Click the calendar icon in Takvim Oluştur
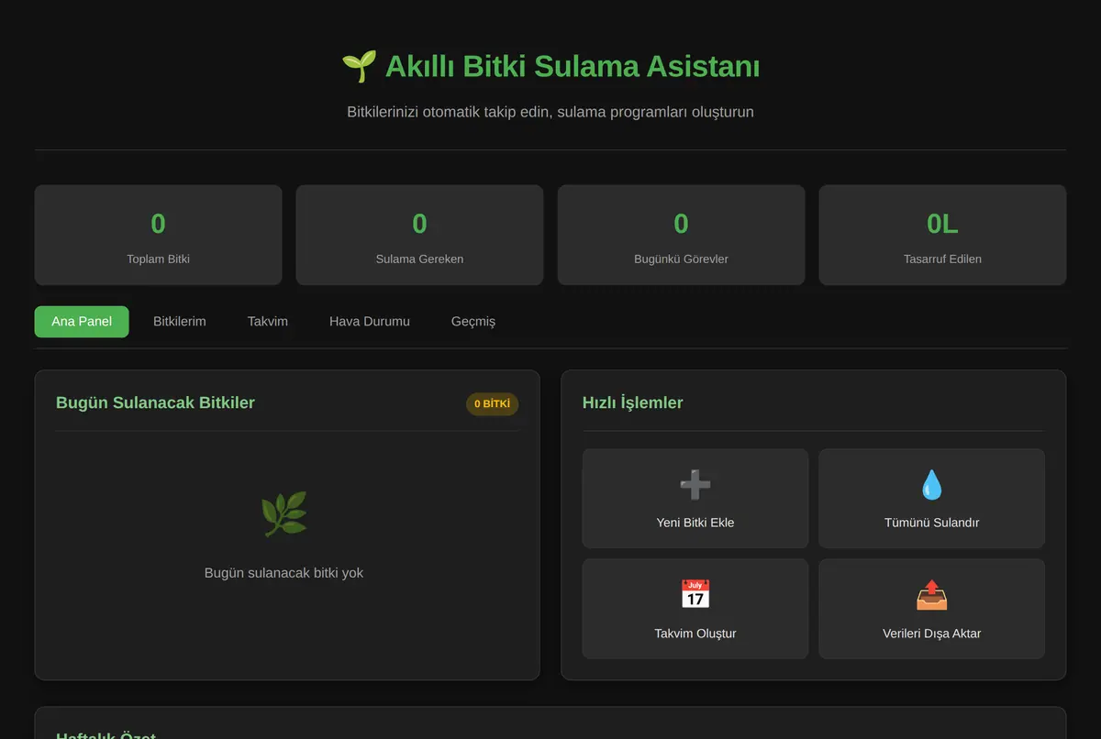This screenshot has height=739, width=1101. pos(695,594)
